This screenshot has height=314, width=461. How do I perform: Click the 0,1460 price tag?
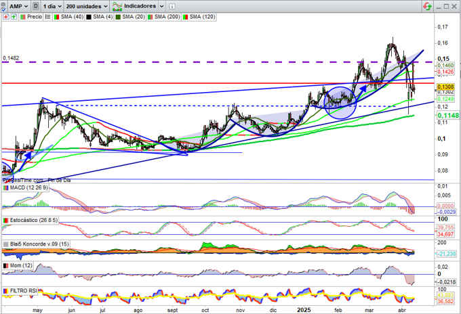(445, 66)
